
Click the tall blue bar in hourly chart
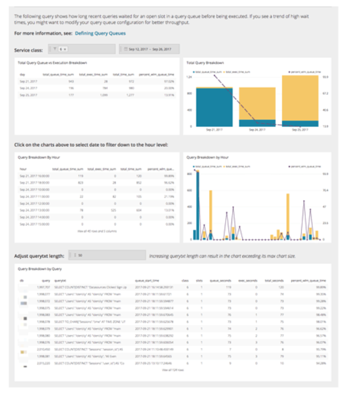pos(198,206)
